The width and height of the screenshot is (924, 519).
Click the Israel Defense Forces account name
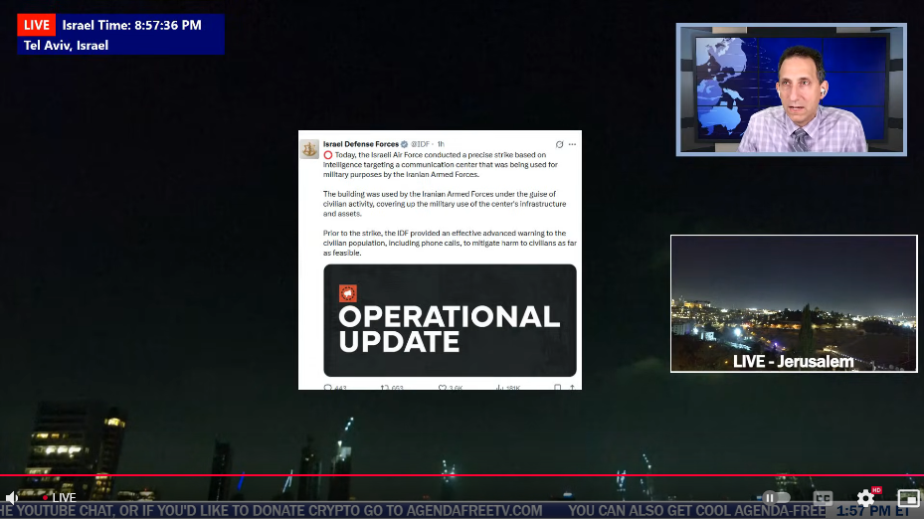pos(361,144)
